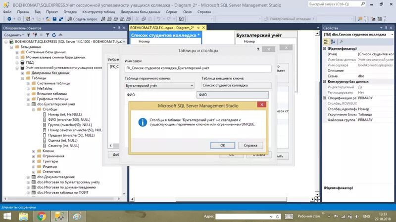
Task: Open the Вид menu
Action: (38, 12)
